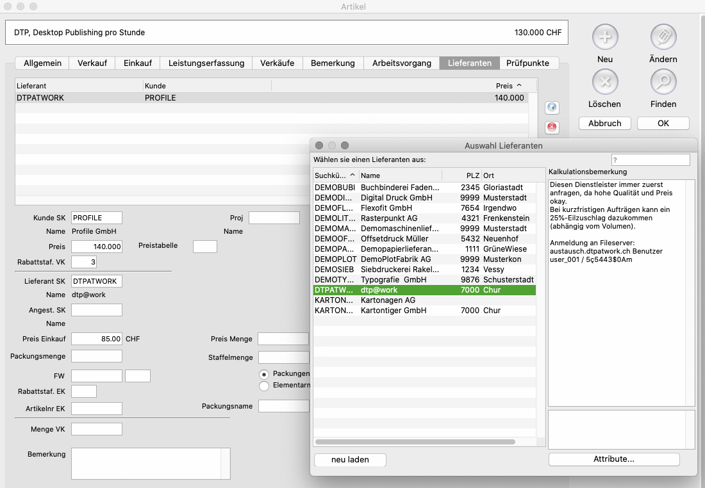Click the Preis Einkauf input field
This screenshot has height=488, width=705.
pos(96,339)
